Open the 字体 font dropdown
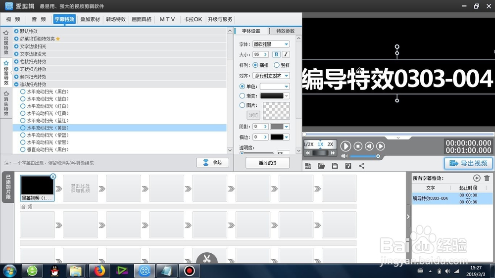 click(286, 44)
